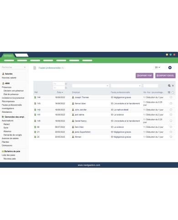The width and height of the screenshot is (178, 220).
Task: Toggle the select-all checkbox in the table header
Action: (x=173, y=92)
